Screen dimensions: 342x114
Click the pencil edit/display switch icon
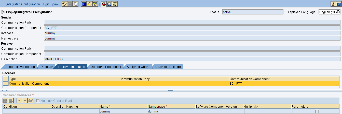point(64,4)
